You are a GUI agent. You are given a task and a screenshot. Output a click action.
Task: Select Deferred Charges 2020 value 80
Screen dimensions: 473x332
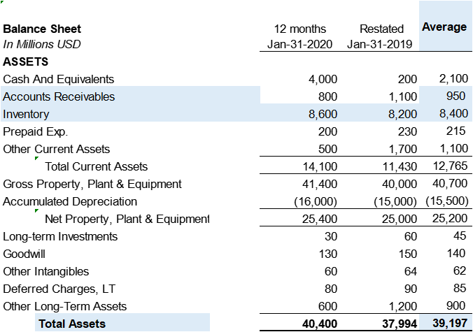331,289
